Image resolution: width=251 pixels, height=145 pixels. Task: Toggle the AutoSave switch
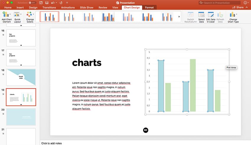tap(32, 3)
